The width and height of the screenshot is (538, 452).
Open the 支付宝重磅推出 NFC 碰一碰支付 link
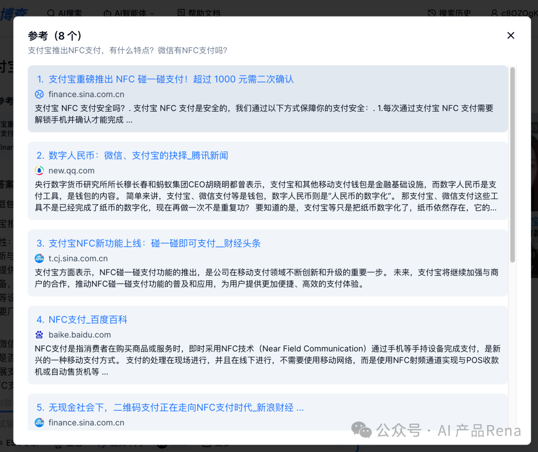pyautogui.click(x=172, y=79)
